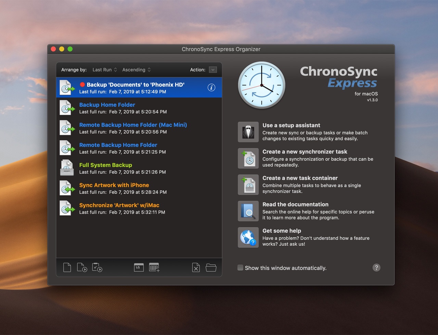
Task: Click the 'Get some help' globe icon
Action: 248,237
